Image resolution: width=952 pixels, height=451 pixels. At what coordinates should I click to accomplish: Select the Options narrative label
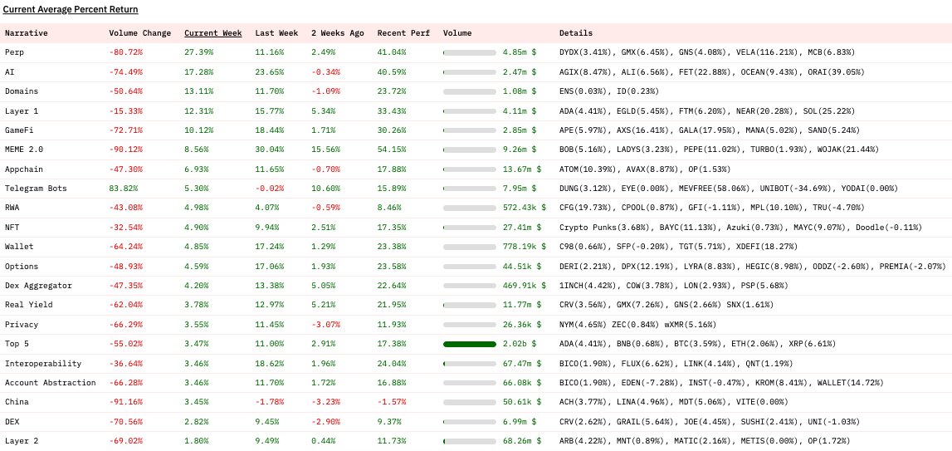(x=22, y=267)
